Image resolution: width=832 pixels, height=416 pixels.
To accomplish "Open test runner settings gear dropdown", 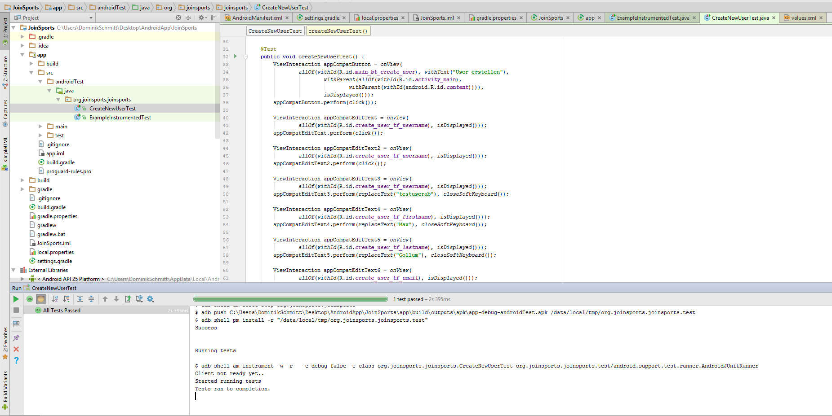I will (151, 299).
